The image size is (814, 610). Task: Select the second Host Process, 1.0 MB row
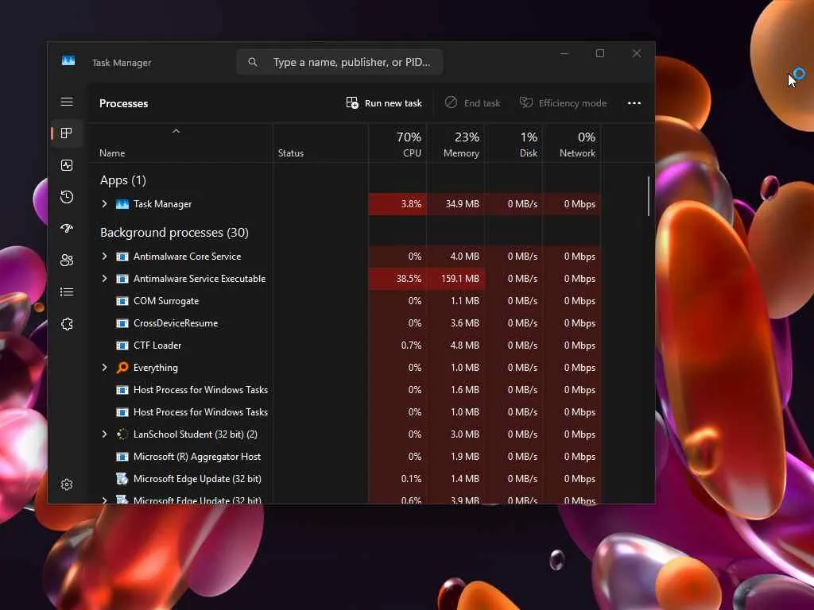(x=200, y=412)
